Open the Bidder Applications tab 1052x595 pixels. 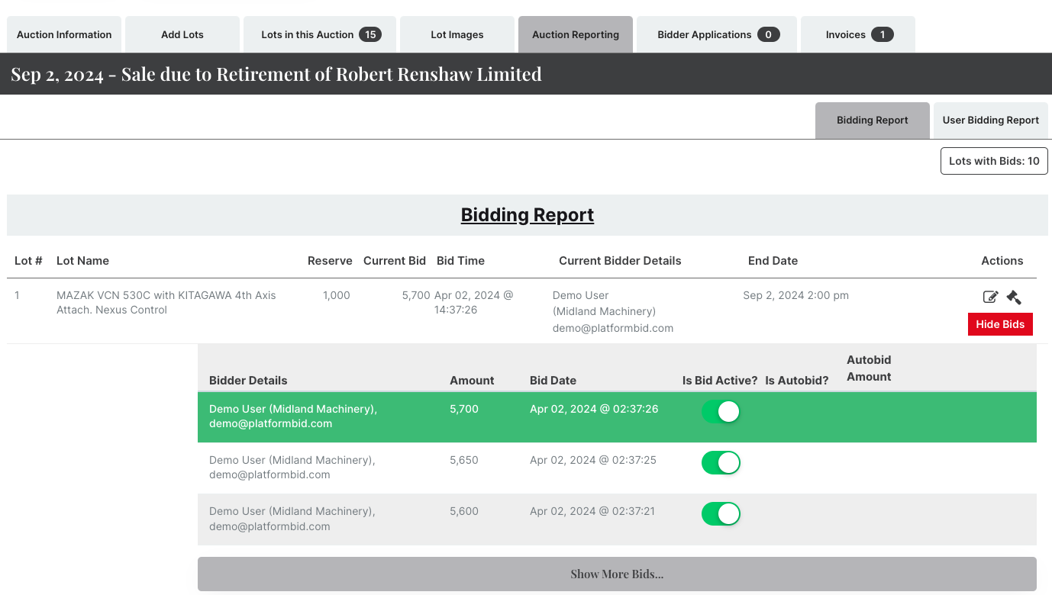[x=717, y=34]
